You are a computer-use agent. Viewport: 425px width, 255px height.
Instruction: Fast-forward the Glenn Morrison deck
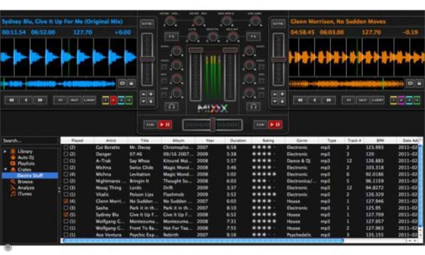pos(329,100)
